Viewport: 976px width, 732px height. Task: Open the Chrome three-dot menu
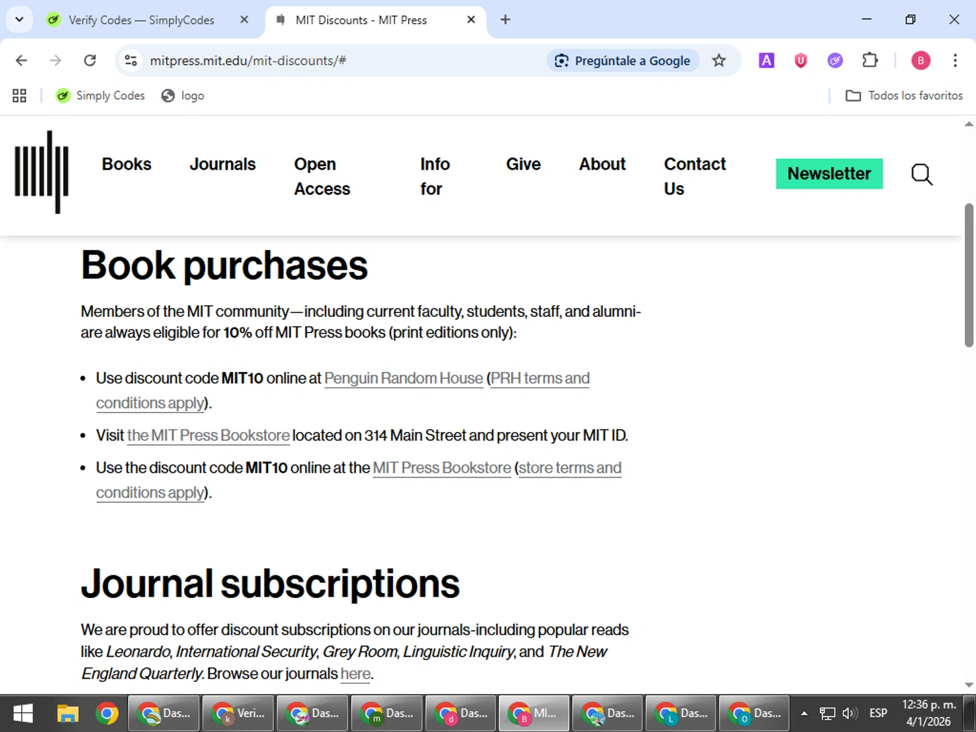(955, 61)
